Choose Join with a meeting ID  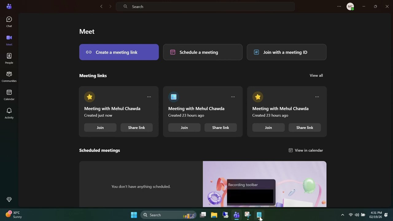click(286, 52)
